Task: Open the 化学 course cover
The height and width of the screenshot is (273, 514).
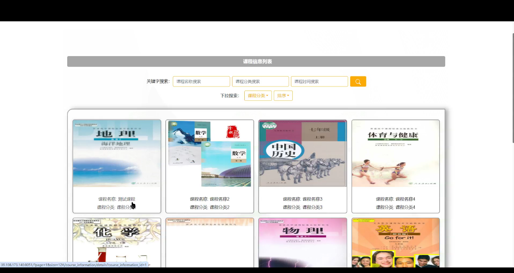Action: tap(117, 243)
